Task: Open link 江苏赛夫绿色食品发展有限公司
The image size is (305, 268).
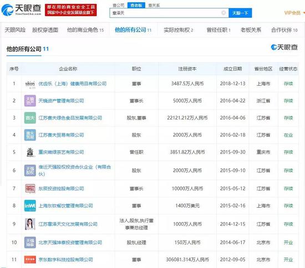Action: (x=70, y=118)
